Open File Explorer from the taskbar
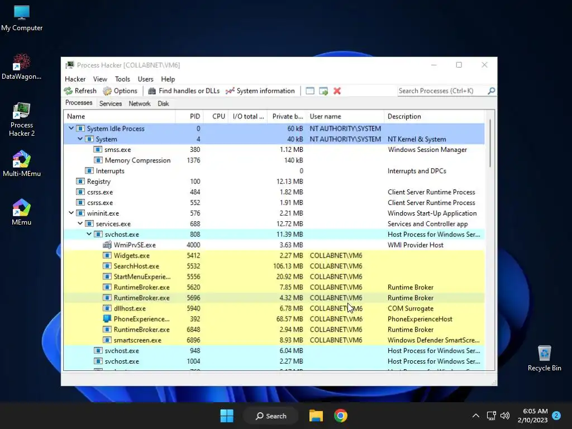The width and height of the screenshot is (572, 429). point(316,416)
